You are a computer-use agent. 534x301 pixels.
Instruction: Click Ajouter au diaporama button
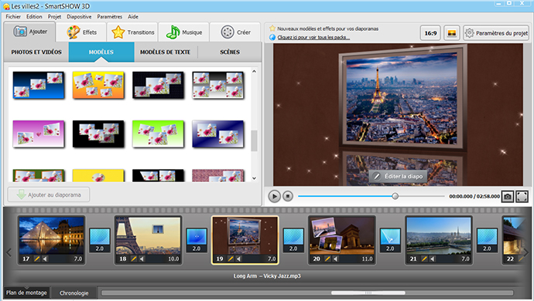(49, 194)
